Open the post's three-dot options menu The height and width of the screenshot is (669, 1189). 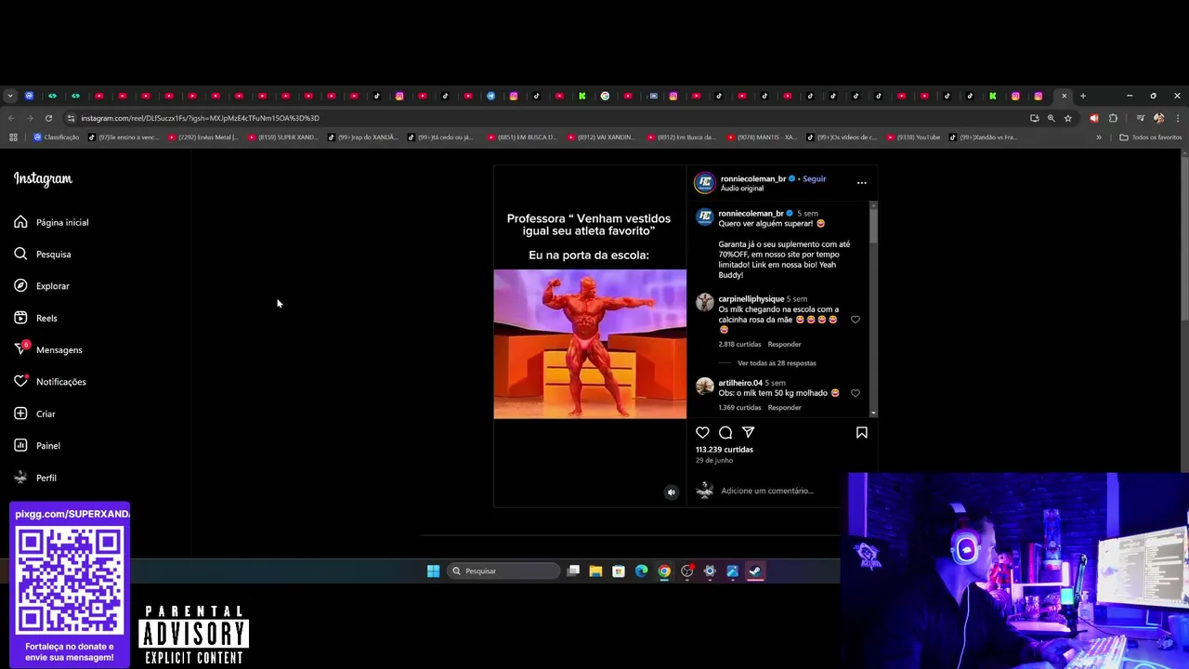[861, 182]
